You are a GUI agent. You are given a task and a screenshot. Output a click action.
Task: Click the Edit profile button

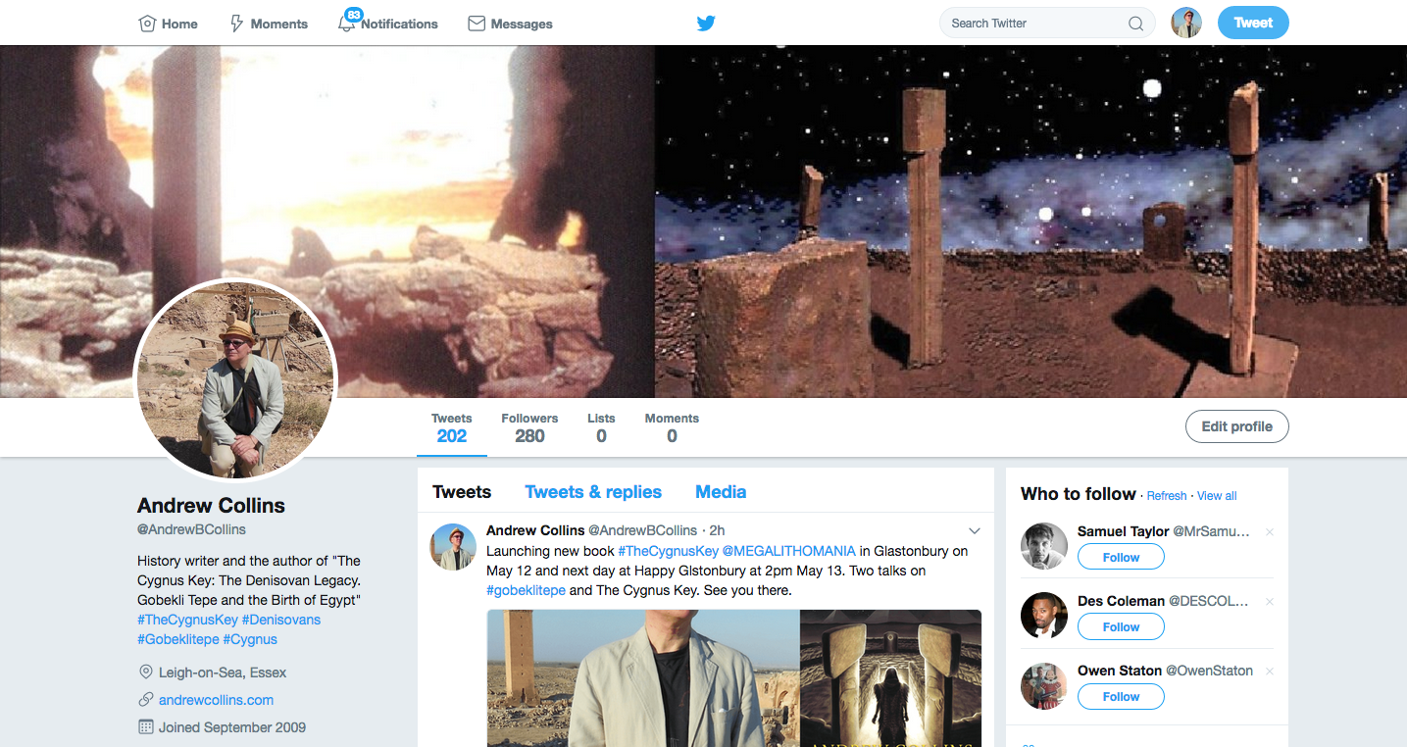coord(1236,426)
